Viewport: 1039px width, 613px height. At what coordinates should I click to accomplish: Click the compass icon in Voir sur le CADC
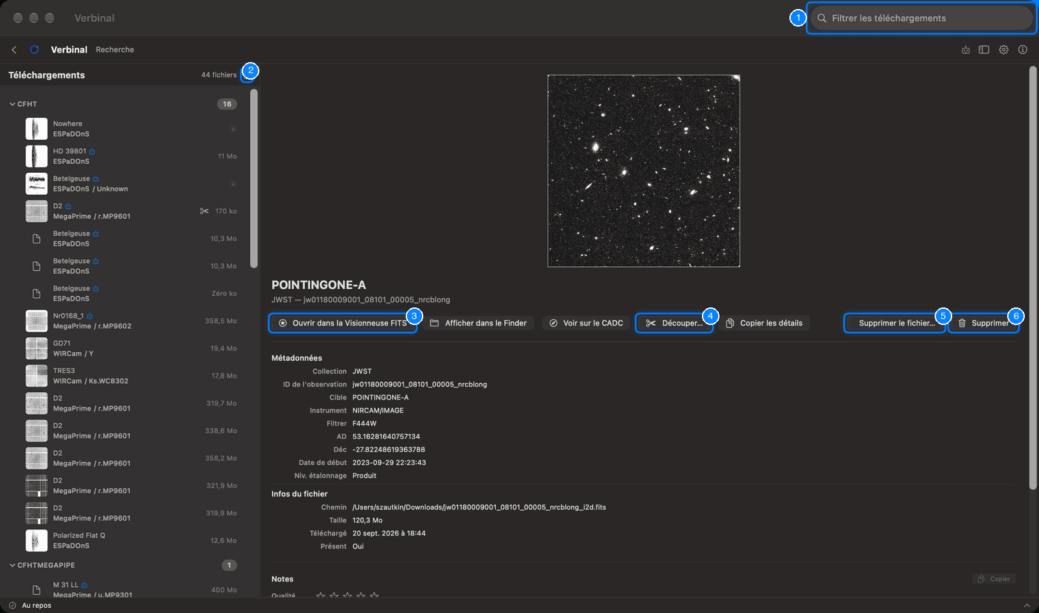pos(554,323)
